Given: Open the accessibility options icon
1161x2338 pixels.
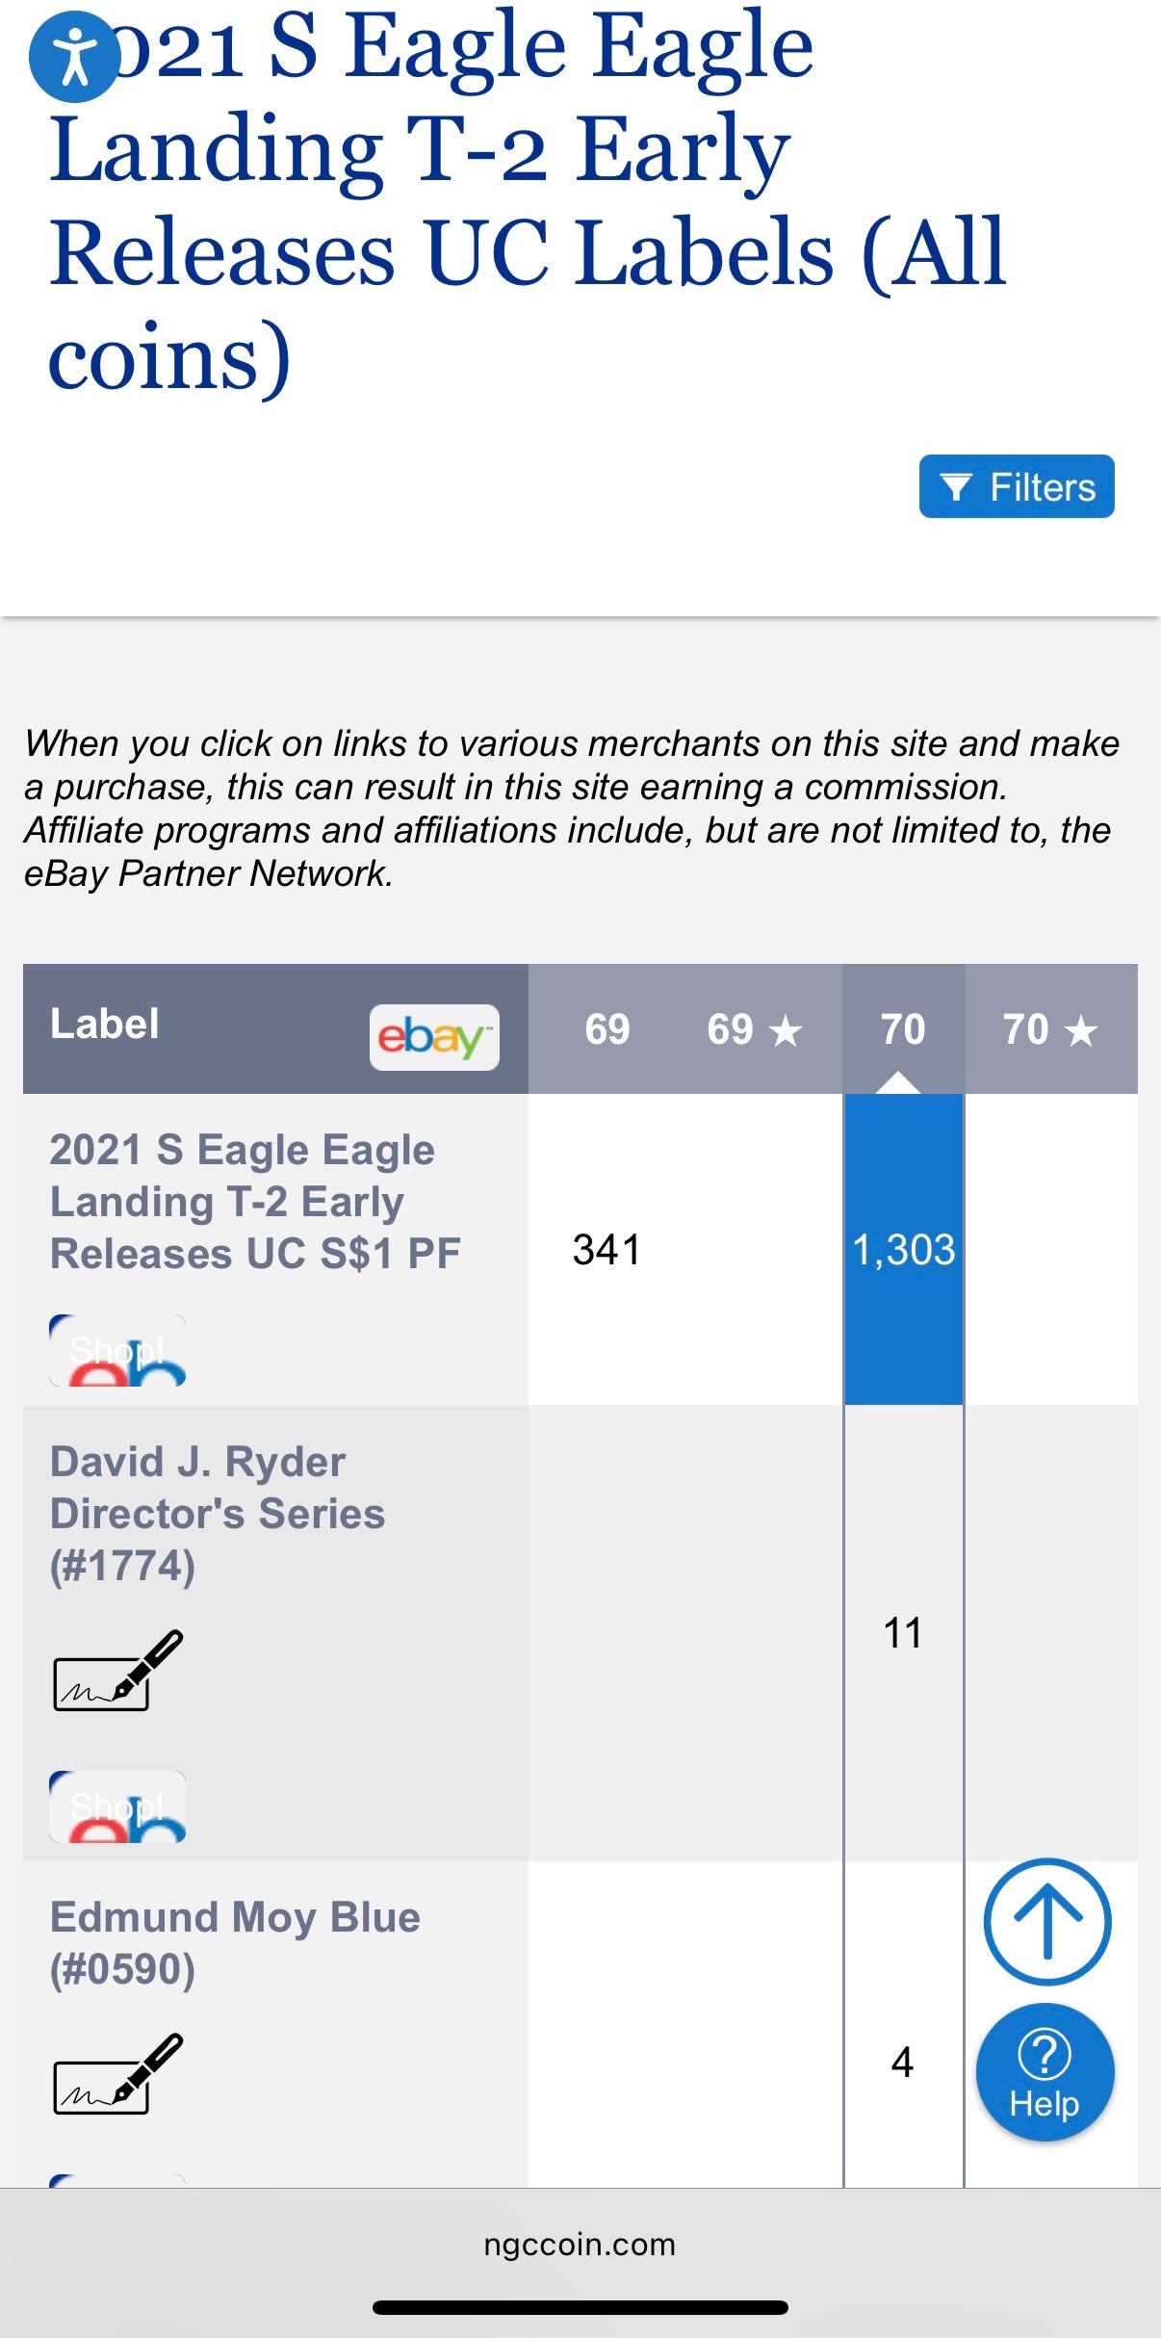Looking at the screenshot, I should [74, 57].
